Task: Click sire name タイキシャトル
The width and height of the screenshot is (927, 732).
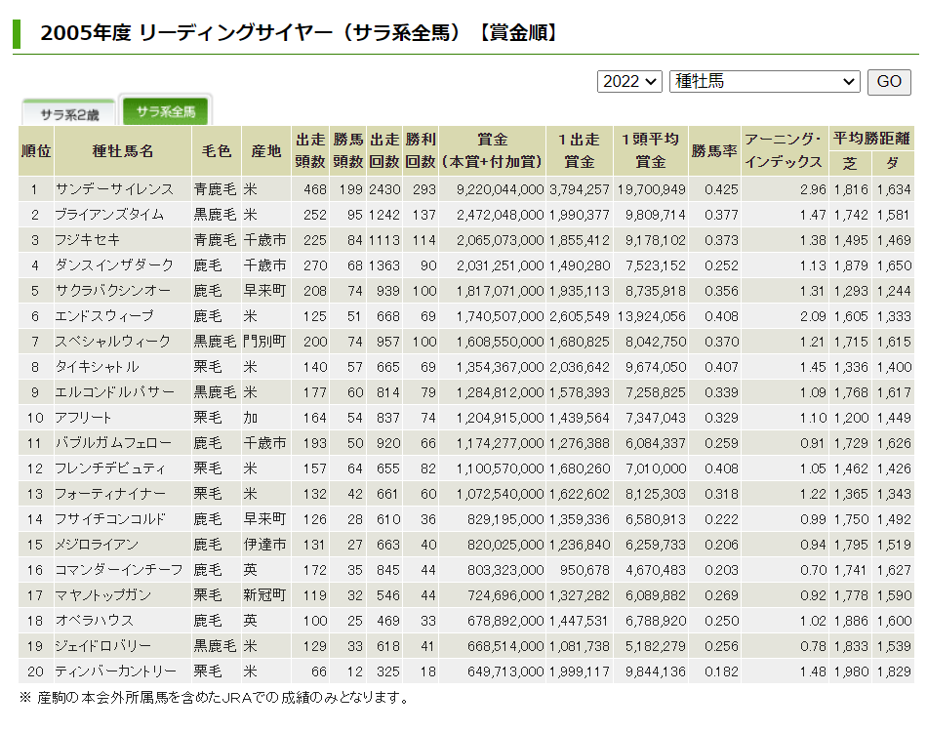Action: click(x=97, y=367)
